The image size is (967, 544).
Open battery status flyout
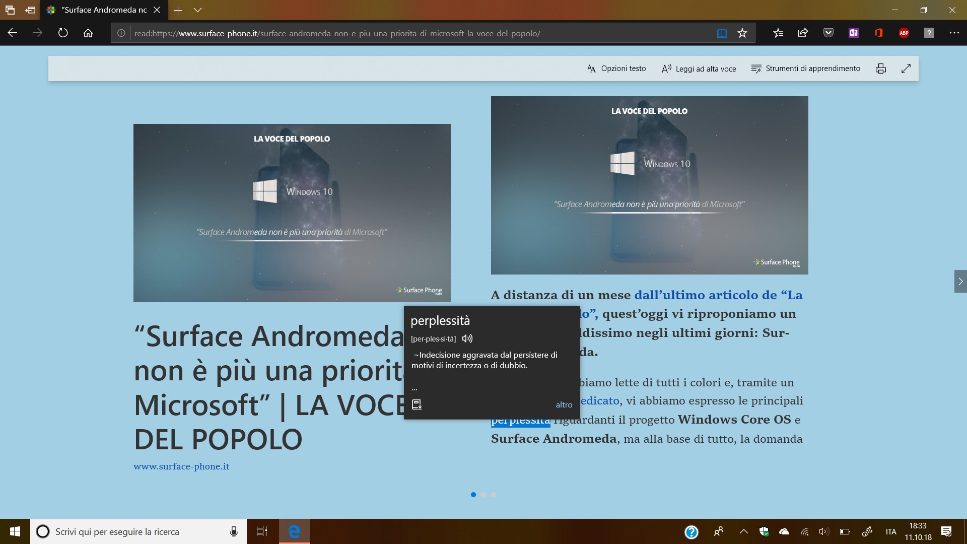(x=845, y=531)
